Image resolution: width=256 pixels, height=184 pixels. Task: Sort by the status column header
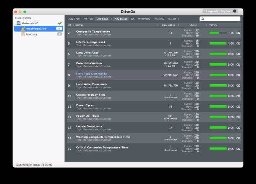click(212, 25)
